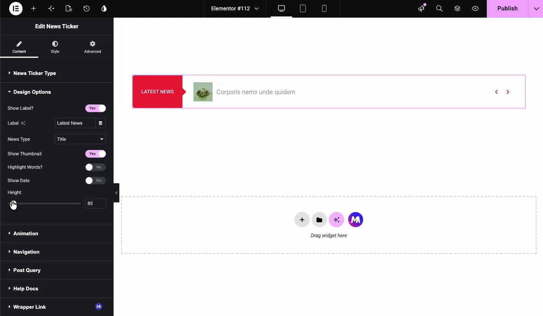Click the Edit News Ticker panel title
Screen dimensions: 543x316
(57, 26)
